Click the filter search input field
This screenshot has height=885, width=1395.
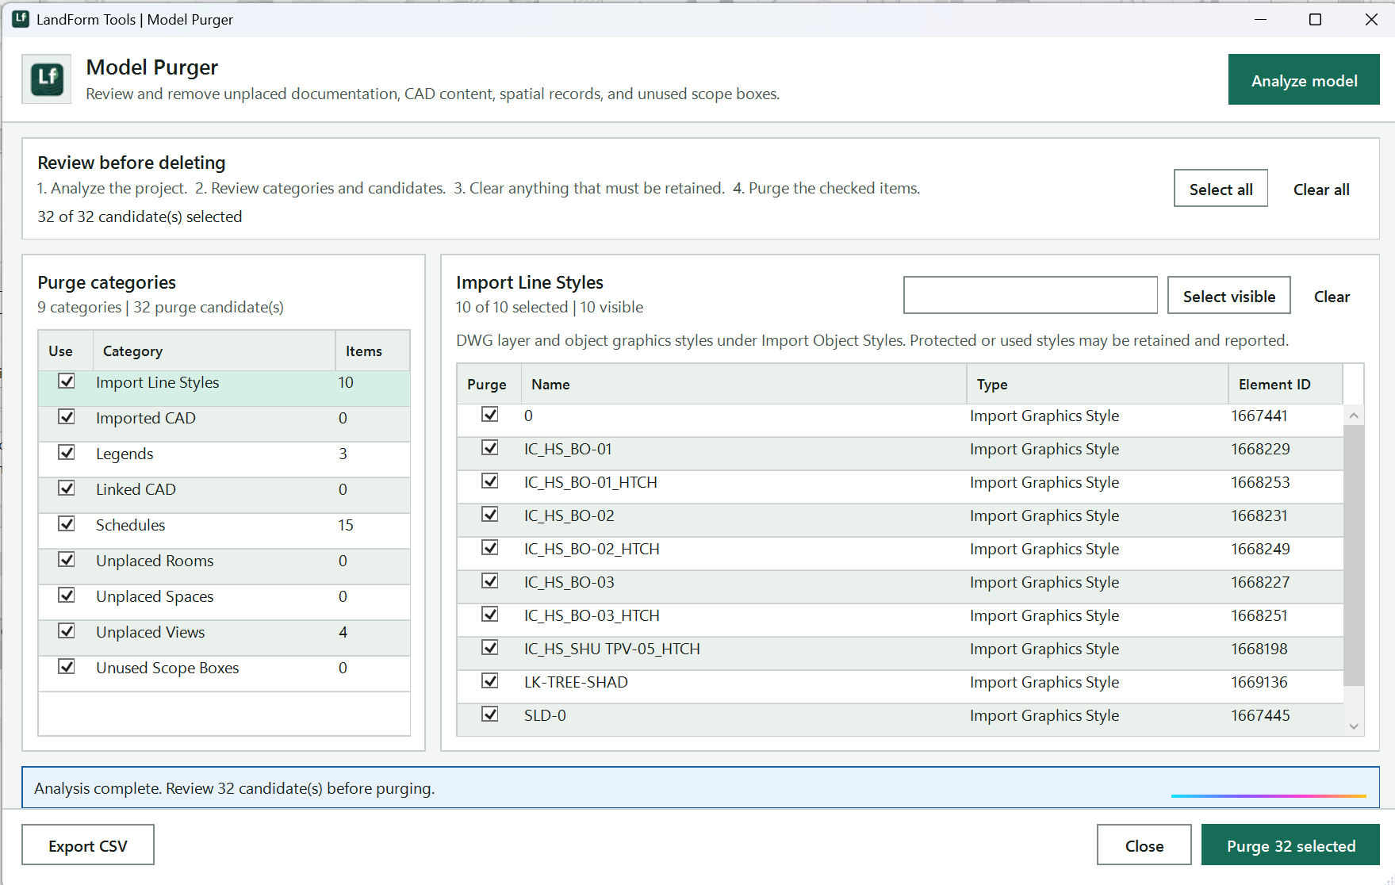tap(1030, 295)
